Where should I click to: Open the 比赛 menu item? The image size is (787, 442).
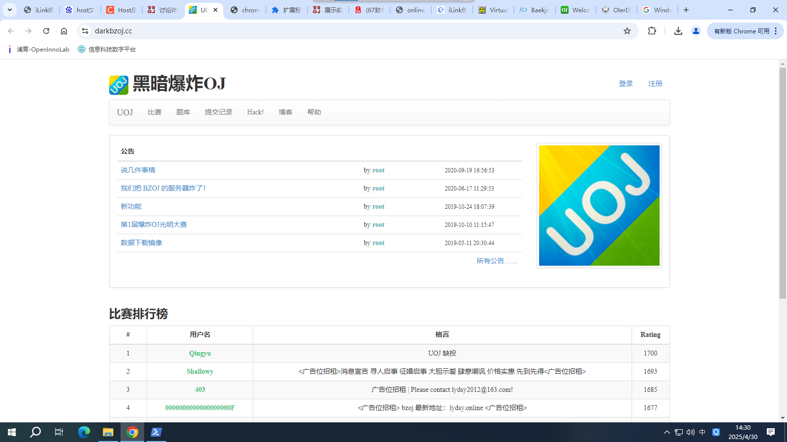154,112
